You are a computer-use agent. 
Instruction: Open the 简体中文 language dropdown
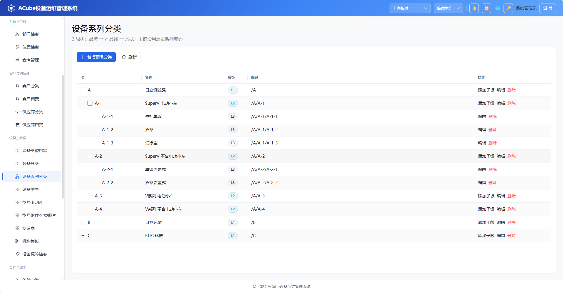448,8
